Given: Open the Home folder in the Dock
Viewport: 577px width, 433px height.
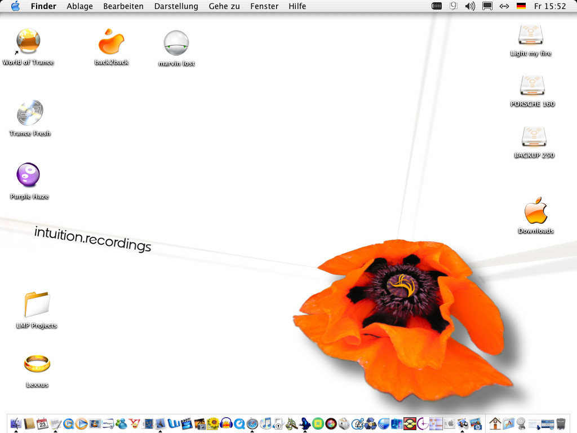Looking at the screenshot, I should coord(495,423).
